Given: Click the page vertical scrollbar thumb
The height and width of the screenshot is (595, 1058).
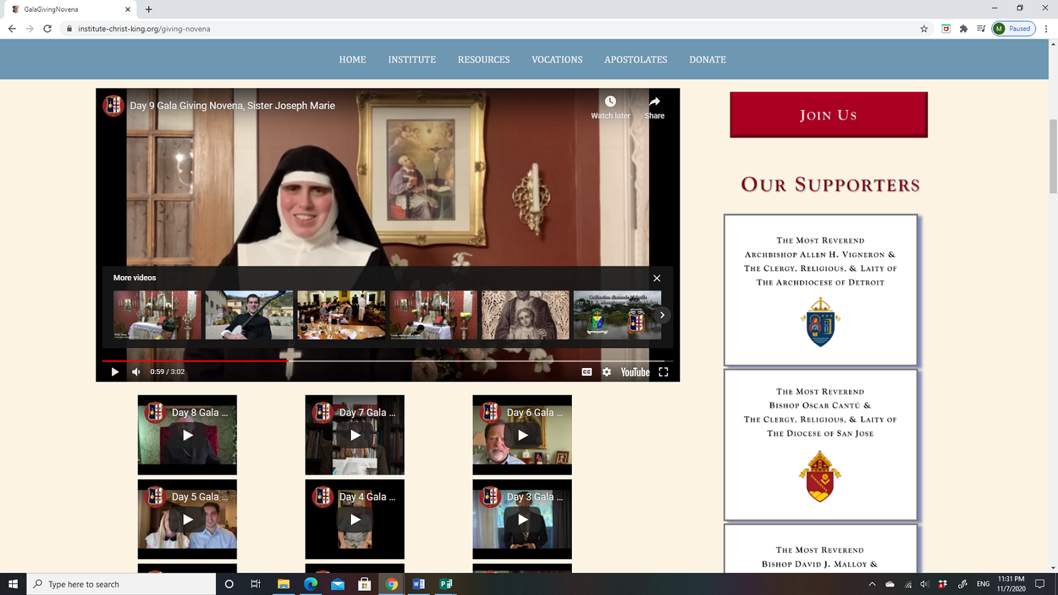Looking at the screenshot, I should click(x=1053, y=156).
